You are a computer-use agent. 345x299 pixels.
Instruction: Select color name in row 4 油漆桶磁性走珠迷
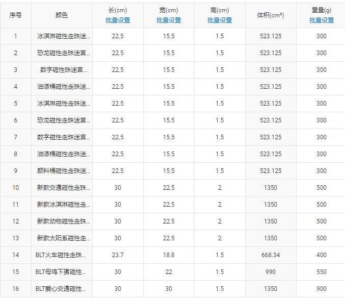coord(63,87)
